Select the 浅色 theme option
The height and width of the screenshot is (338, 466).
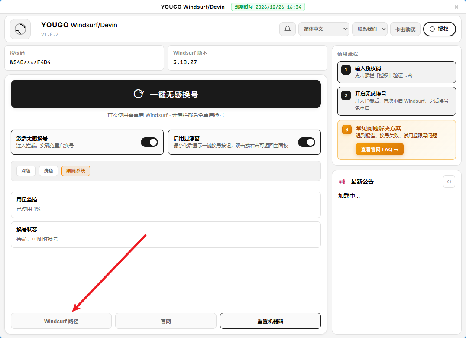[49, 171]
